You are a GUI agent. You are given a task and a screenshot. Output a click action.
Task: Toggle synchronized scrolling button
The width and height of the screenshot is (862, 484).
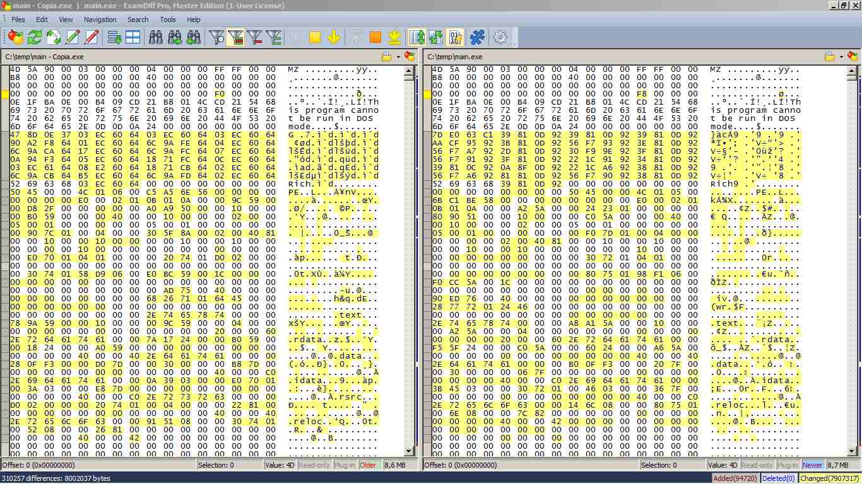[x=417, y=37]
